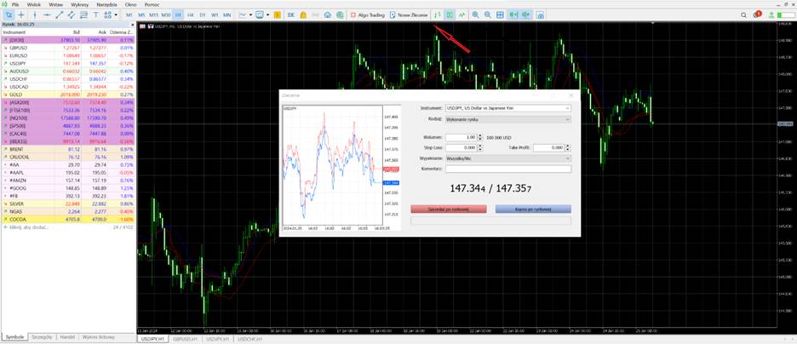This screenshot has height=344, width=797.
Task: Tile chart windows in grid
Action: [x=500, y=14]
